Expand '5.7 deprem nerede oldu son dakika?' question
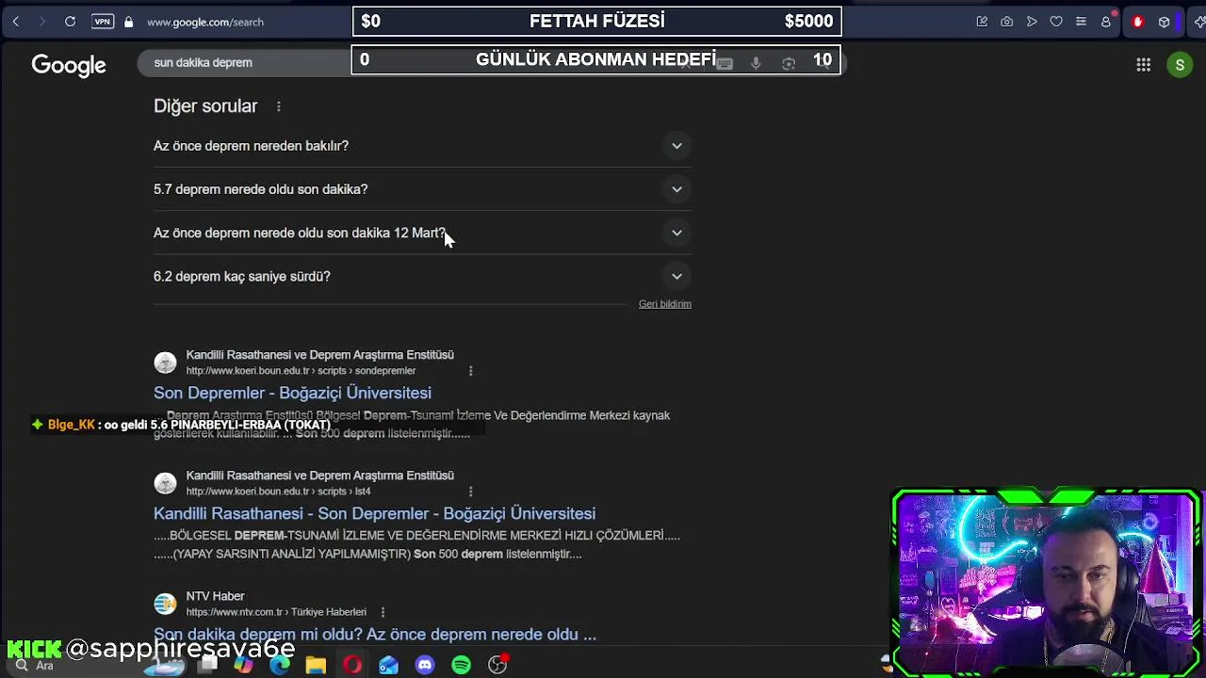 coord(676,189)
